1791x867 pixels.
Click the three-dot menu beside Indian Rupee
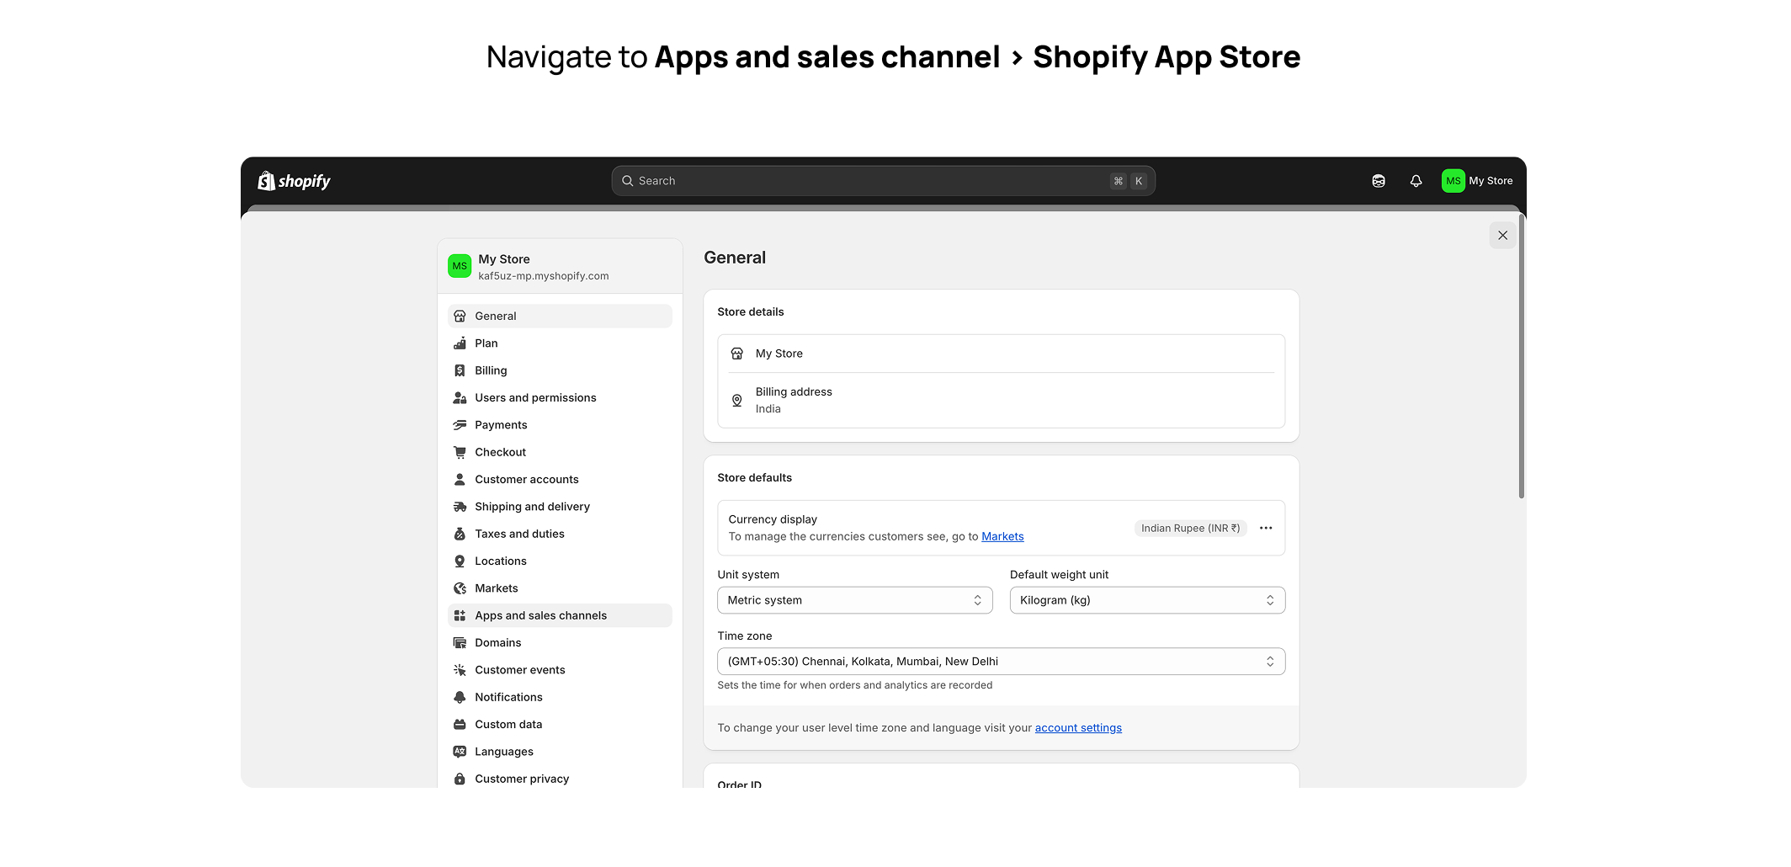[x=1265, y=528]
